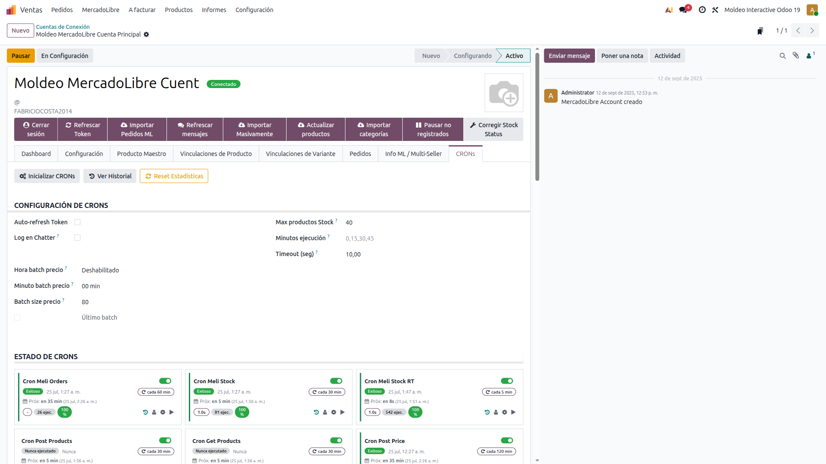Viewport: 826px width, 464px height.
Task: Upload an account image via camera placeholder
Action: pyautogui.click(x=504, y=93)
